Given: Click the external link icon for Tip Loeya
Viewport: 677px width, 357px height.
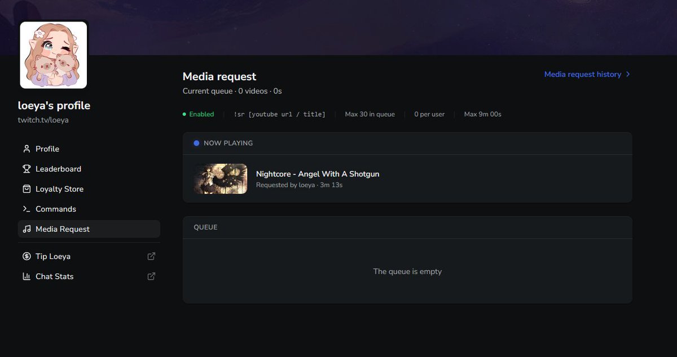Looking at the screenshot, I should click(x=151, y=256).
